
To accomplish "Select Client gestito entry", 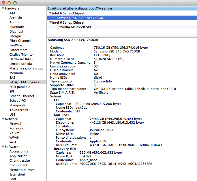I will [20, 161].
